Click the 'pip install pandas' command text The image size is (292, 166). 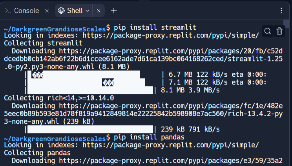point(149,137)
